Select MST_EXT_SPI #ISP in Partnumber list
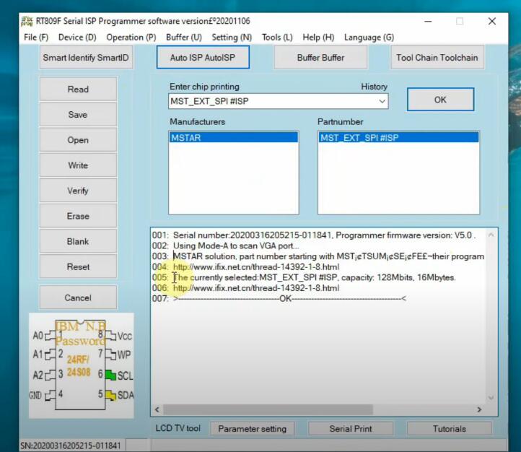The width and height of the screenshot is (521, 452). 398,138
